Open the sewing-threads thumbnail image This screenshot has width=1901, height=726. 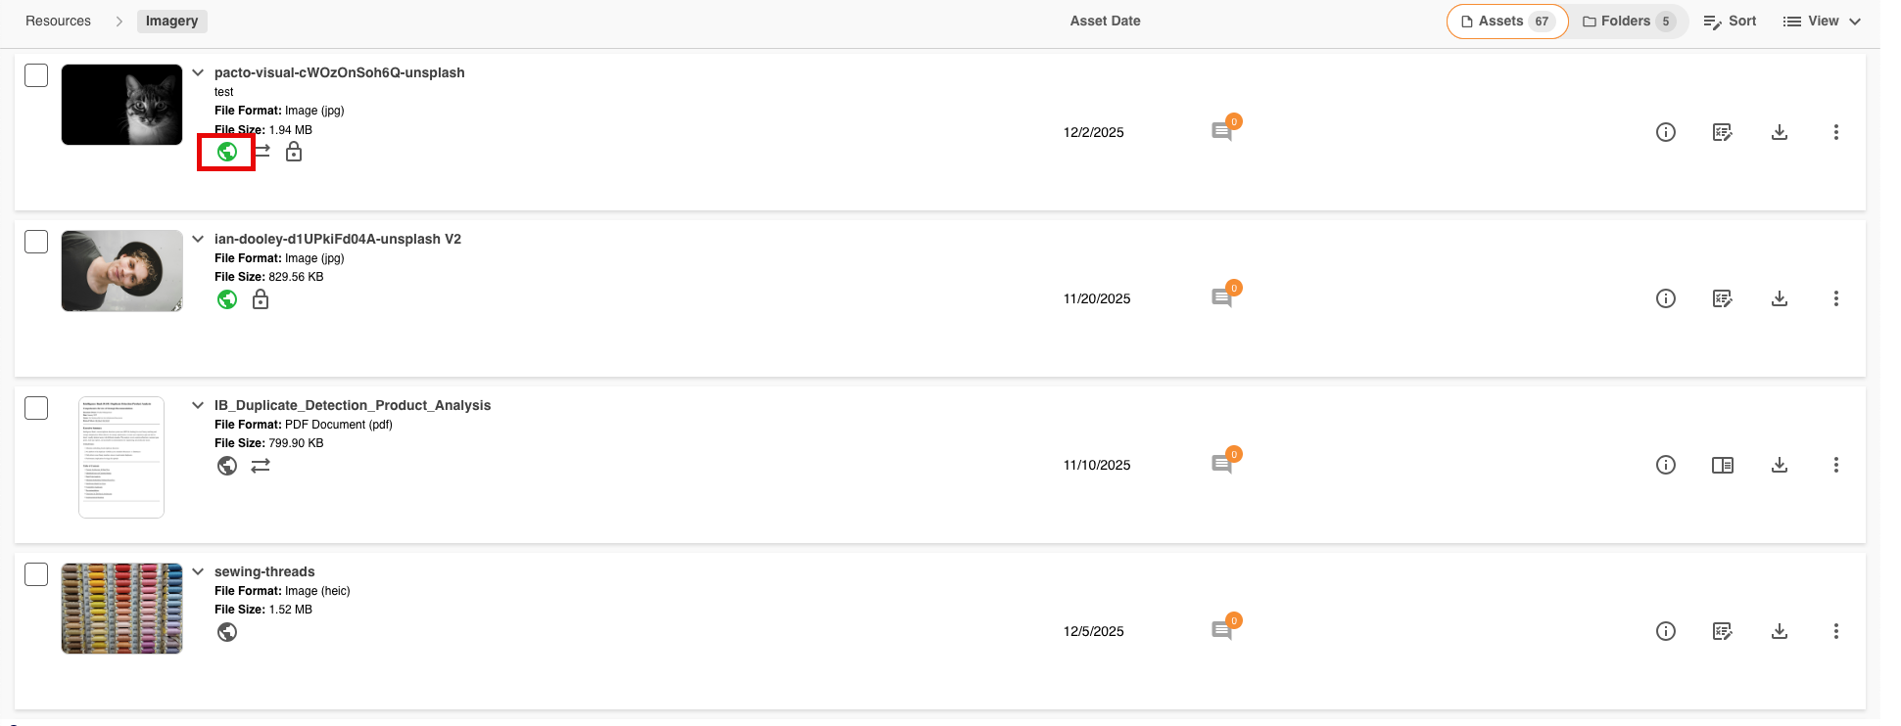(121, 608)
